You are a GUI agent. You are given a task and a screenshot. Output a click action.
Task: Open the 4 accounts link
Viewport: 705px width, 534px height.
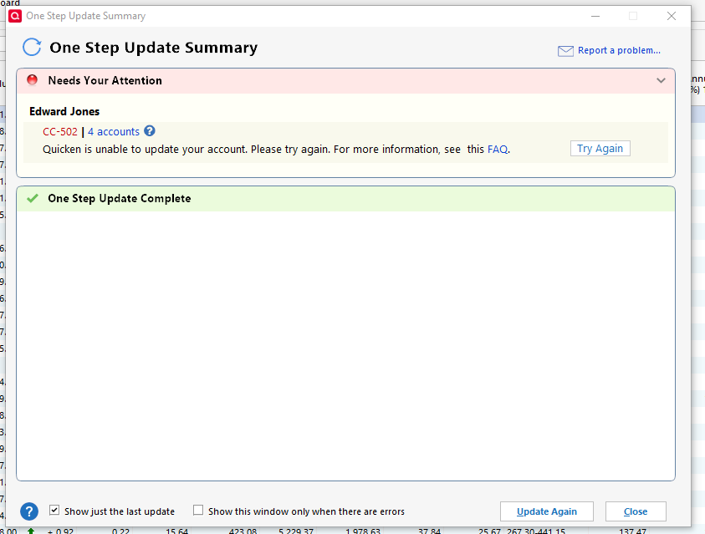[x=113, y=131]
